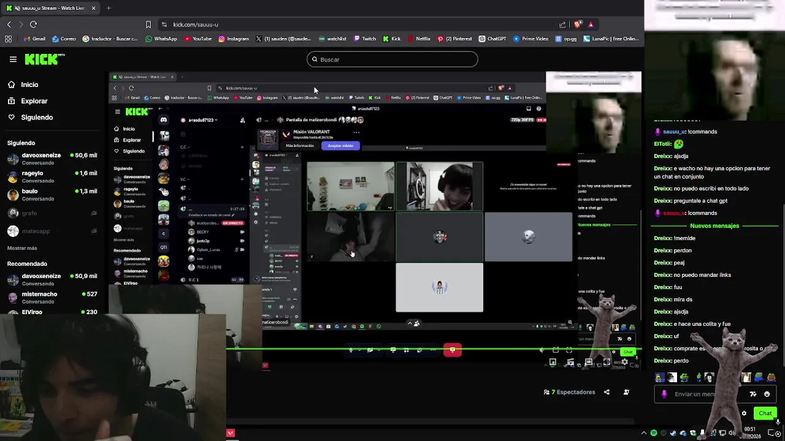Open Kick bookmark

click(392, 39)
